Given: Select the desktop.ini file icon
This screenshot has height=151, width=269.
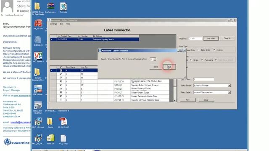Looking at the screenshot, I should pyautogui.click(x=38, y=40).
